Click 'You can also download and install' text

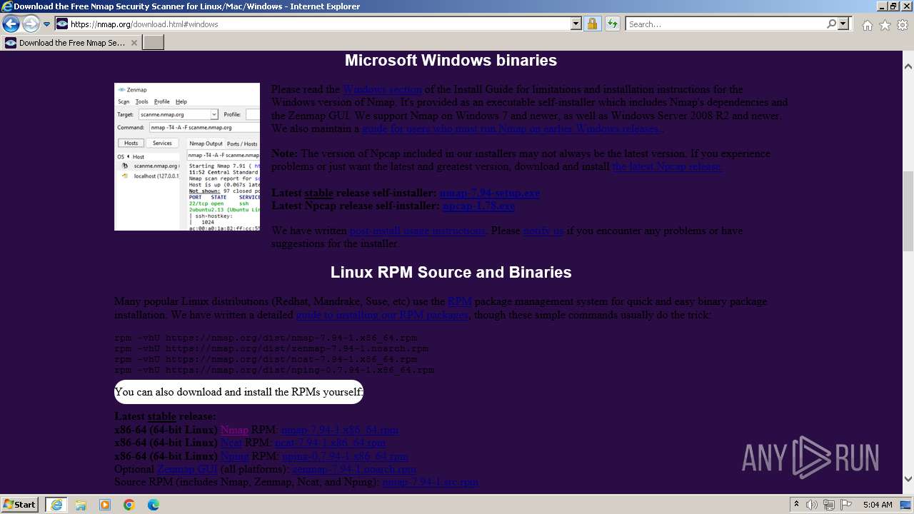238,392
